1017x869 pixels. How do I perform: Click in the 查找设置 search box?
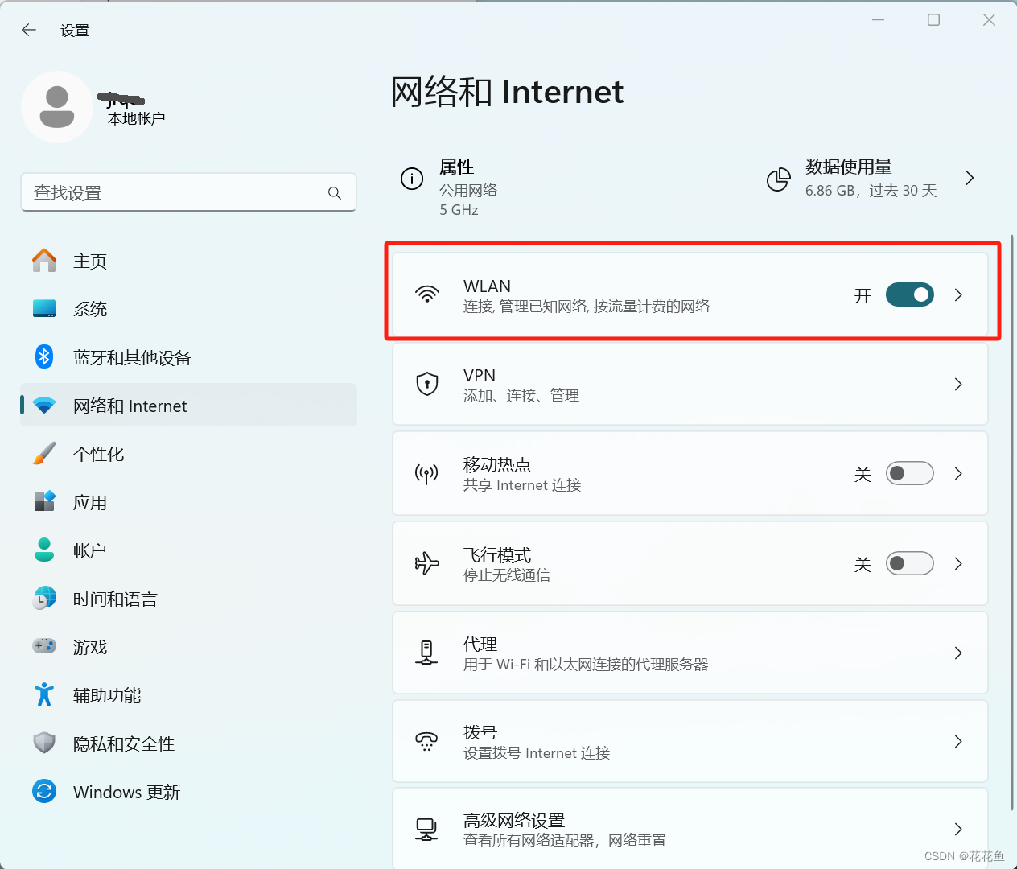pyautogui.click(x=188, y=192)
